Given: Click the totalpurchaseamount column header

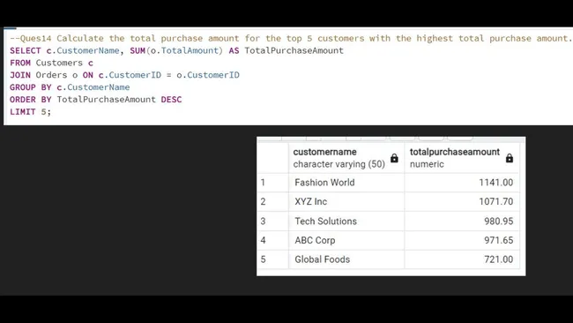Looking at the screenshot, I should click(x=462, y=158).
